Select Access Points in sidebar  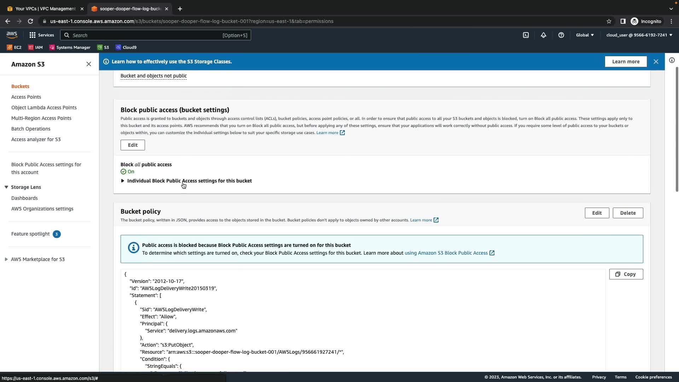click(x=26, y=97)
